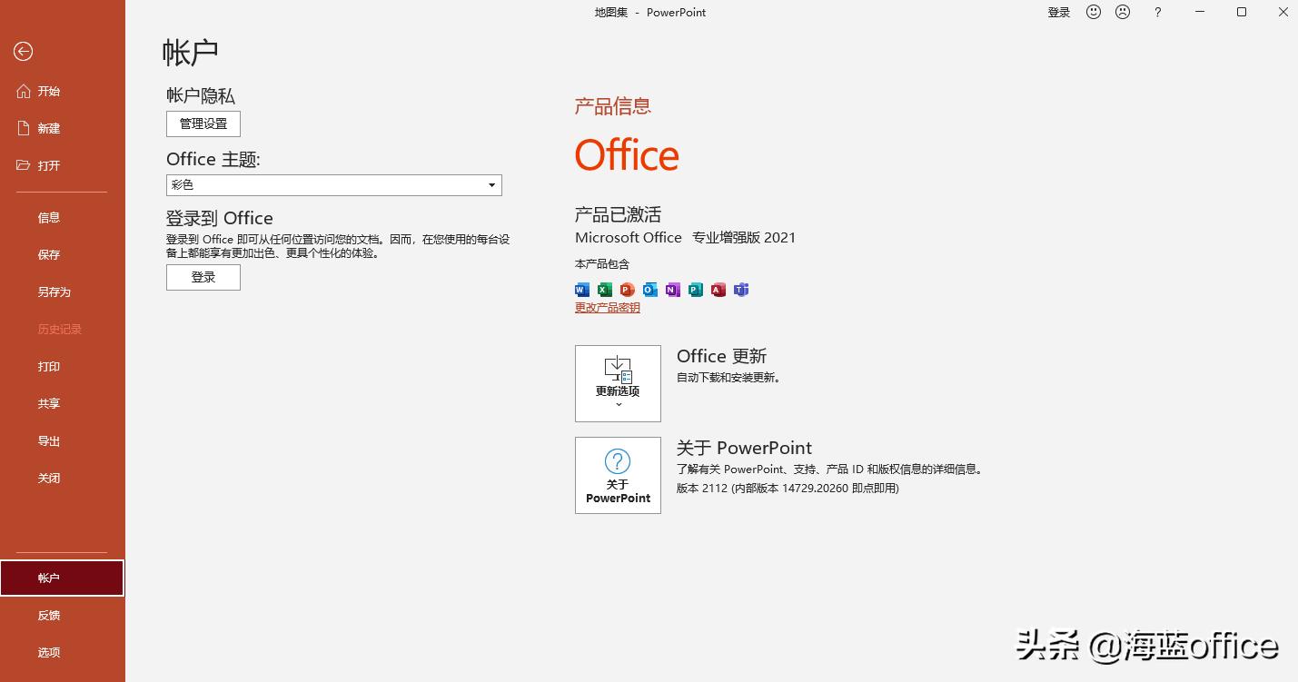
Task: Open 关于 PowerPoint details panel
Action: click(x=618, y=475)
